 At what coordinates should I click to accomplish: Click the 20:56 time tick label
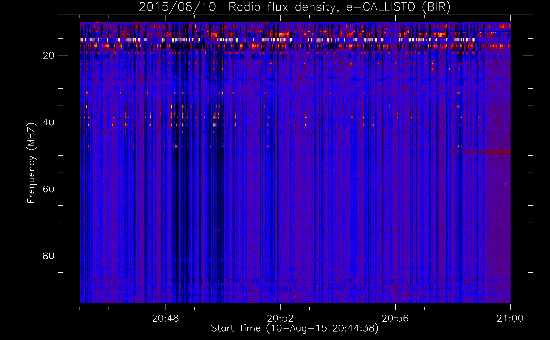click(395, 319)
